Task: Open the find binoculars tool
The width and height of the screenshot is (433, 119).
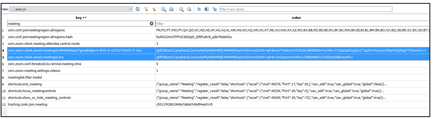Action: pos(207,9)
